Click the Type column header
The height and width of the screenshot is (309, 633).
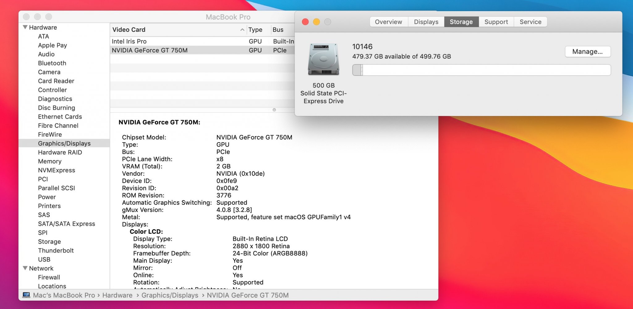[x=255, y=30]
